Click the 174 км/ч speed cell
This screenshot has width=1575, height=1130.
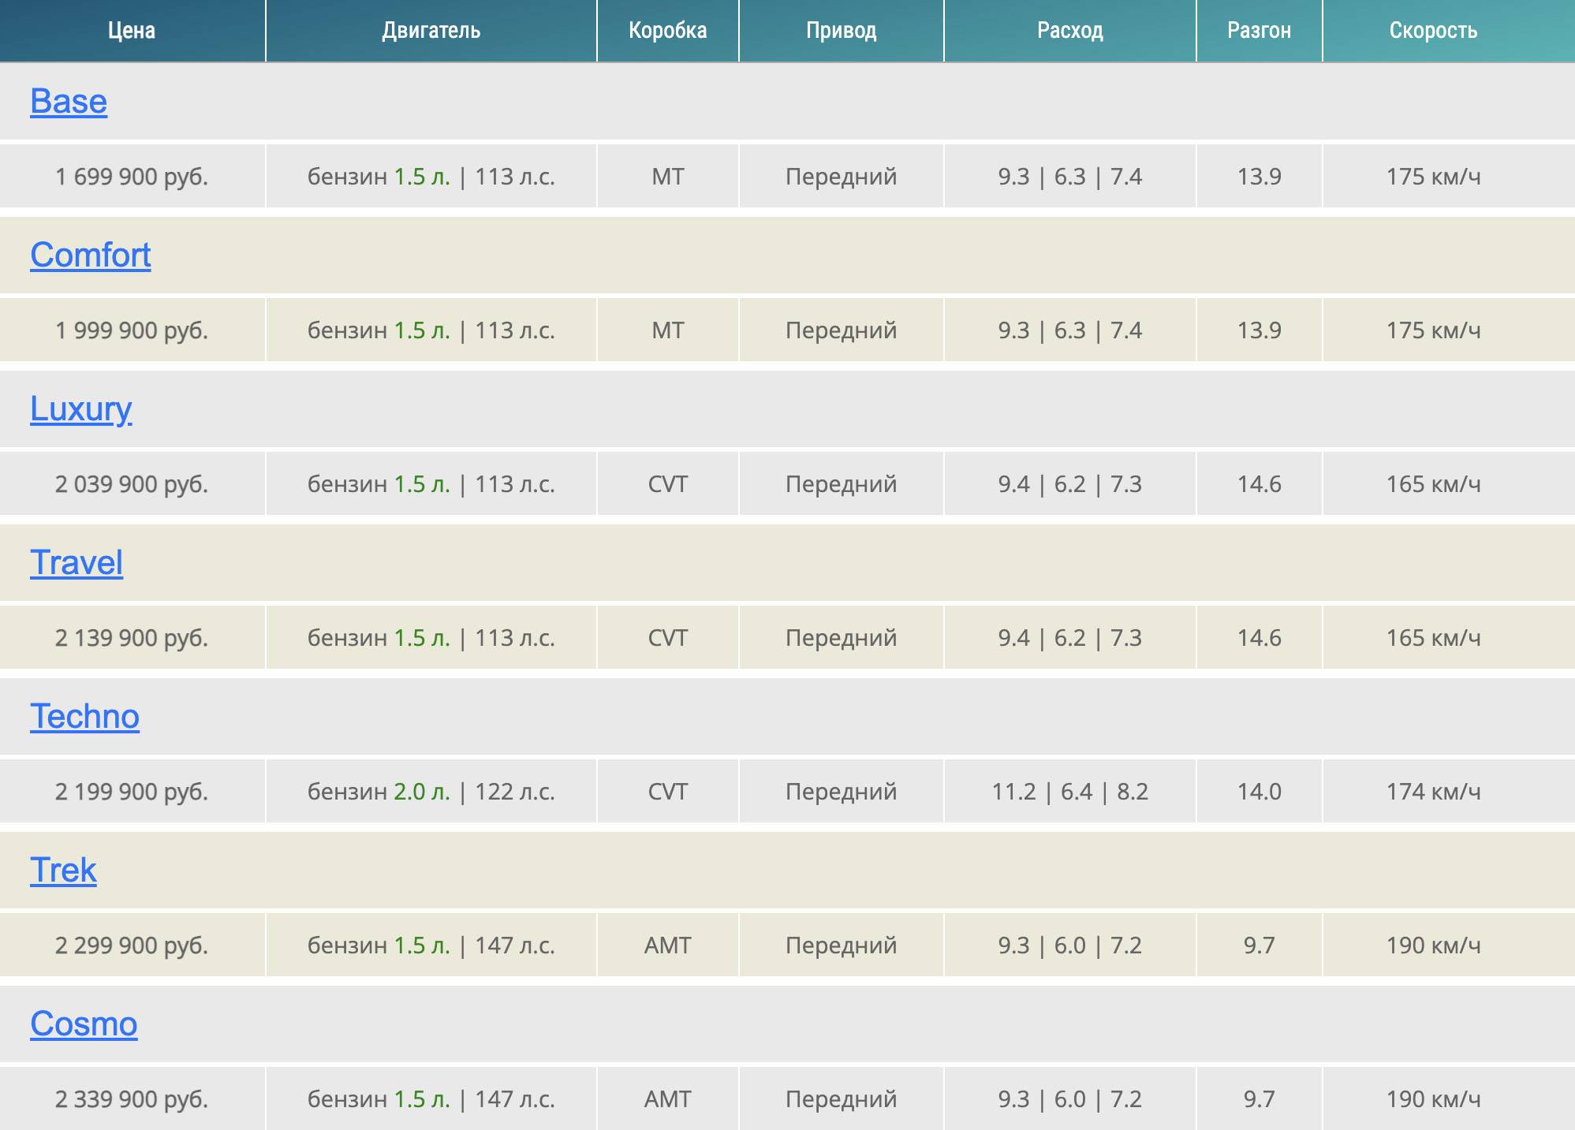tap(1433, 792)
